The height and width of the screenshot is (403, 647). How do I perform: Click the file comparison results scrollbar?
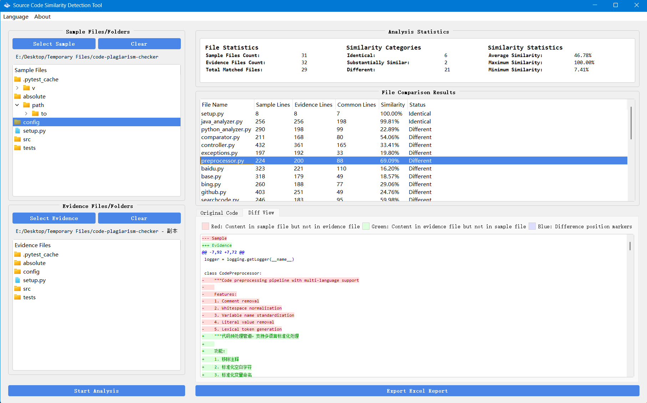point(631,123)
